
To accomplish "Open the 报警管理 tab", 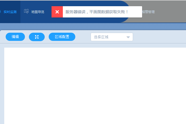I will point(148,12).
